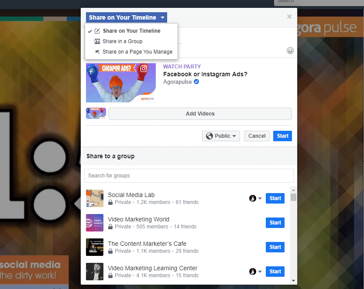364x289 pixels.
Task: Click the WATCH PARTY label
Action: pyautogui.click(x=182, y=67)
